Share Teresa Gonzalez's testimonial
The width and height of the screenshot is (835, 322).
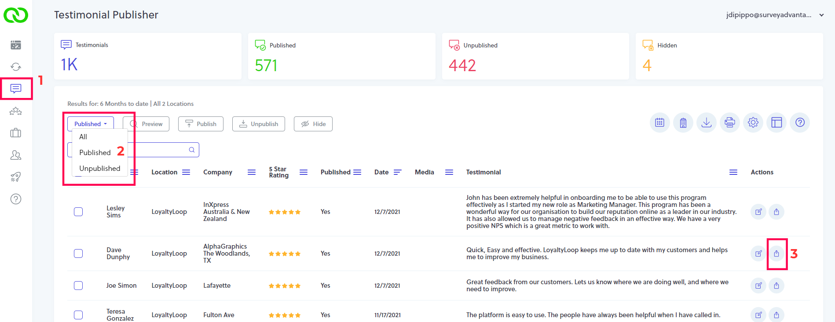[x=776, y=315]
